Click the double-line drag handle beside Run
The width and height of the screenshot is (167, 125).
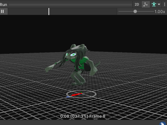pos(70,5)
